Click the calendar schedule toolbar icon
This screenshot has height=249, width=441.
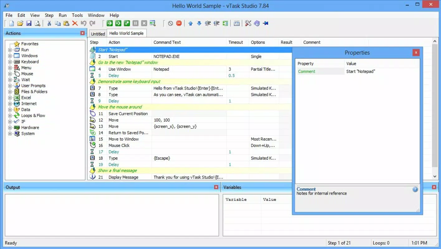[237, 23]
